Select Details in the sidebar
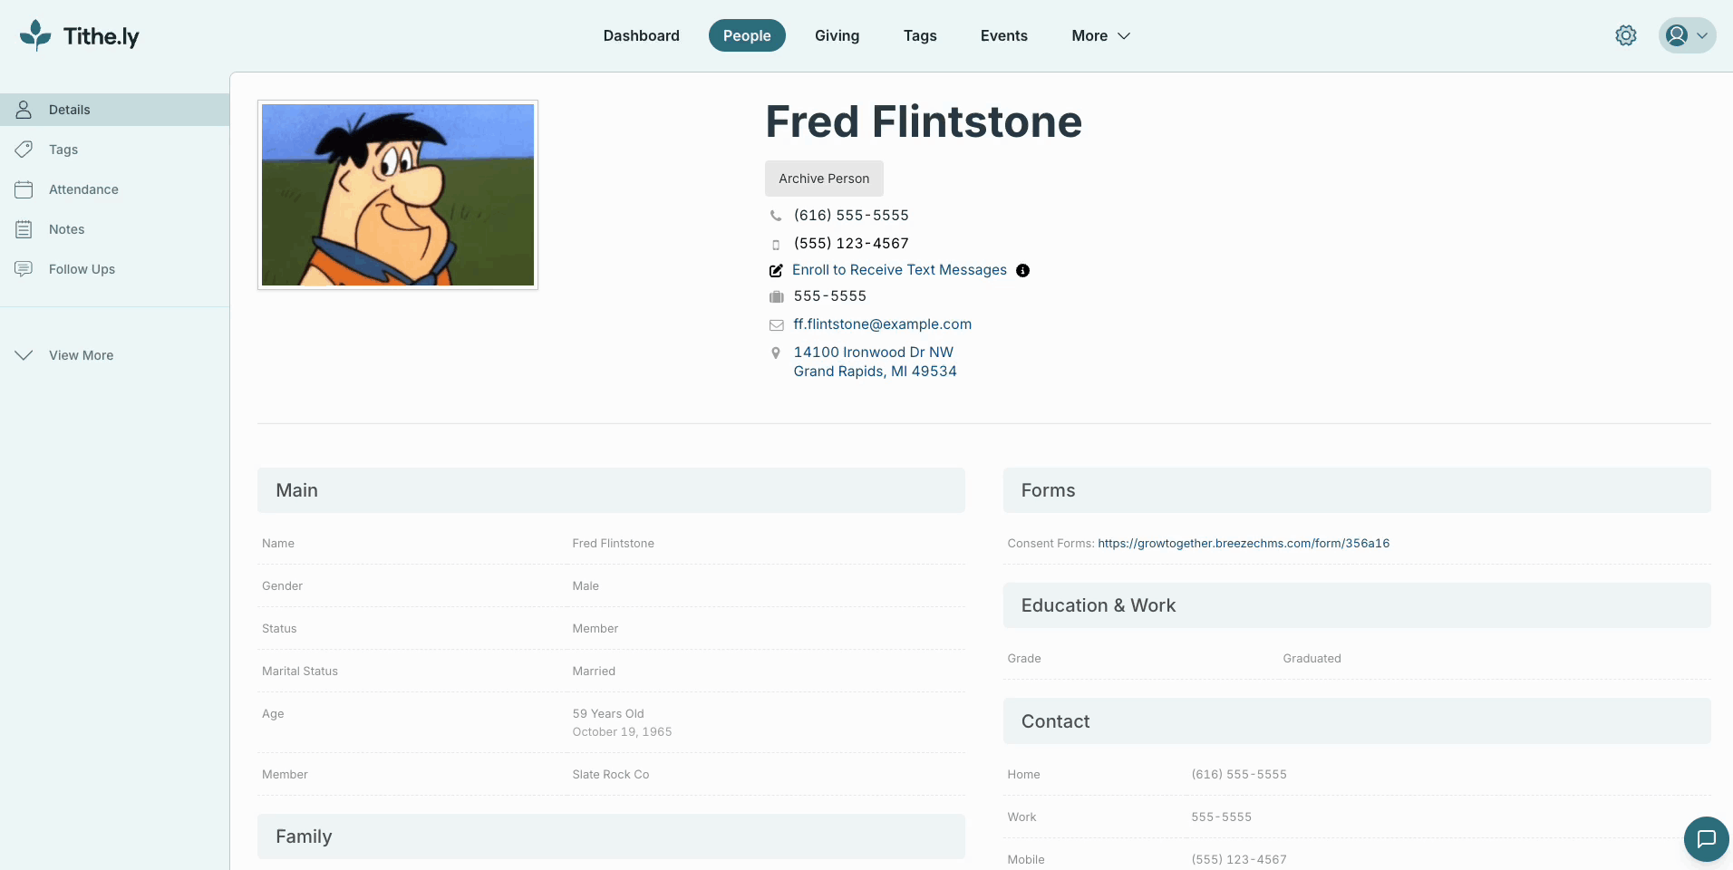Image resolution: width=1733 pixels, height=870 pixels. (x=114, y=110)
